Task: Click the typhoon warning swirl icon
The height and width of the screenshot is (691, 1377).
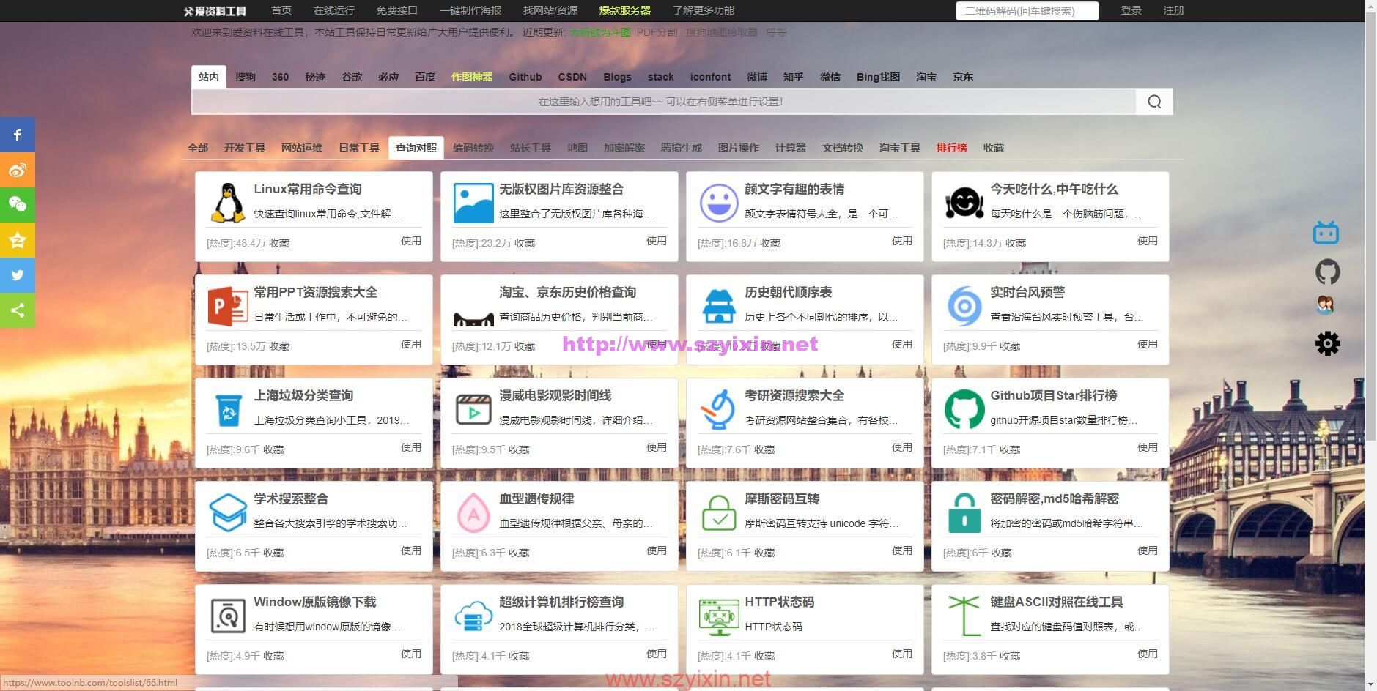Action: [964, 306]
